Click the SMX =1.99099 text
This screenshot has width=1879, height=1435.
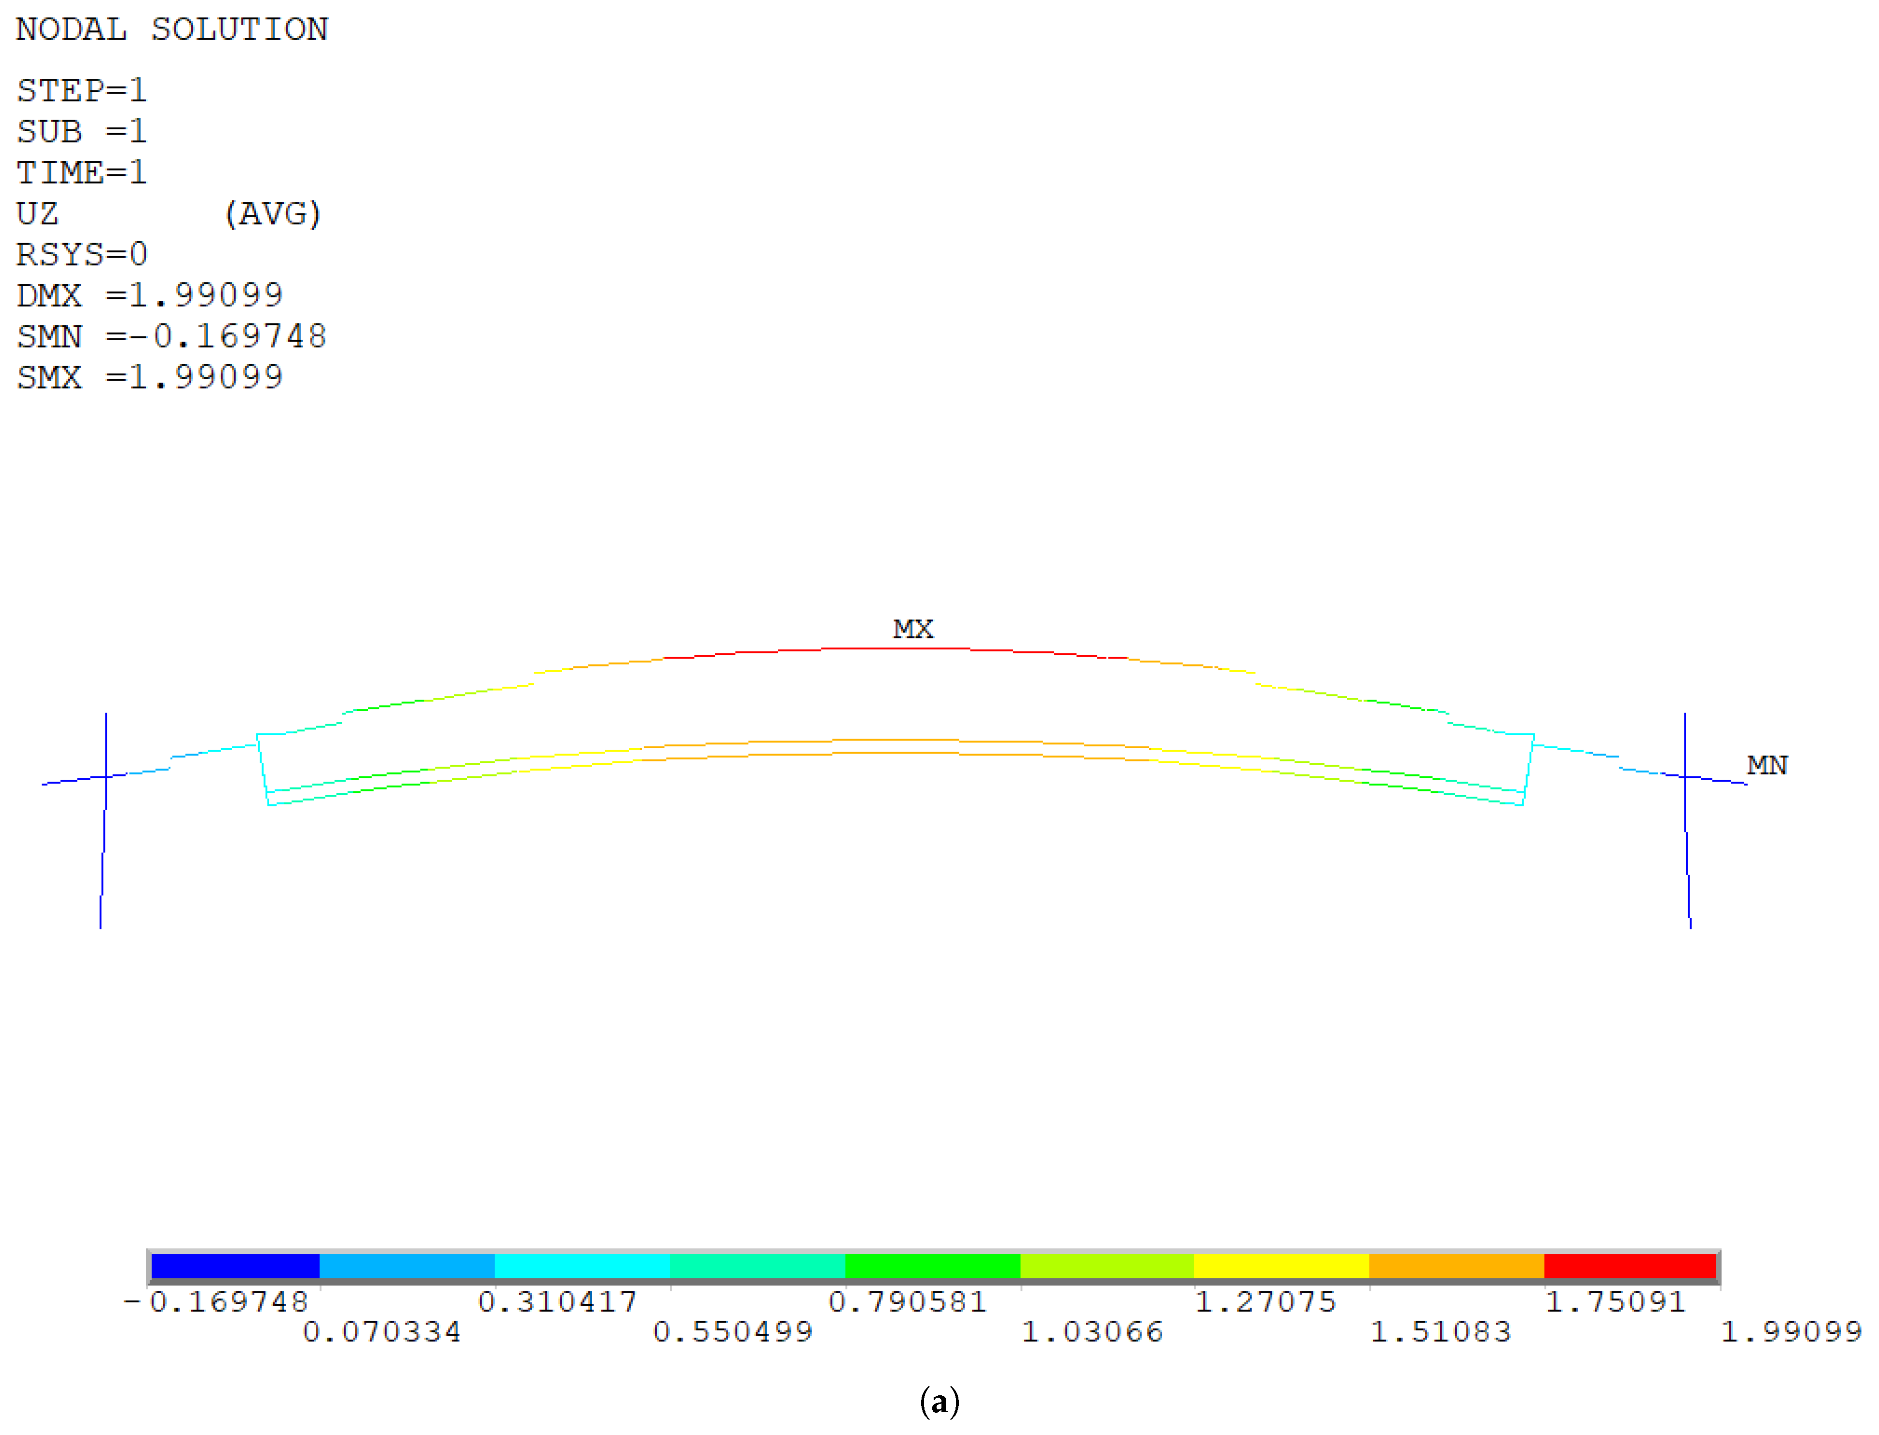click(x=150, y=378)
